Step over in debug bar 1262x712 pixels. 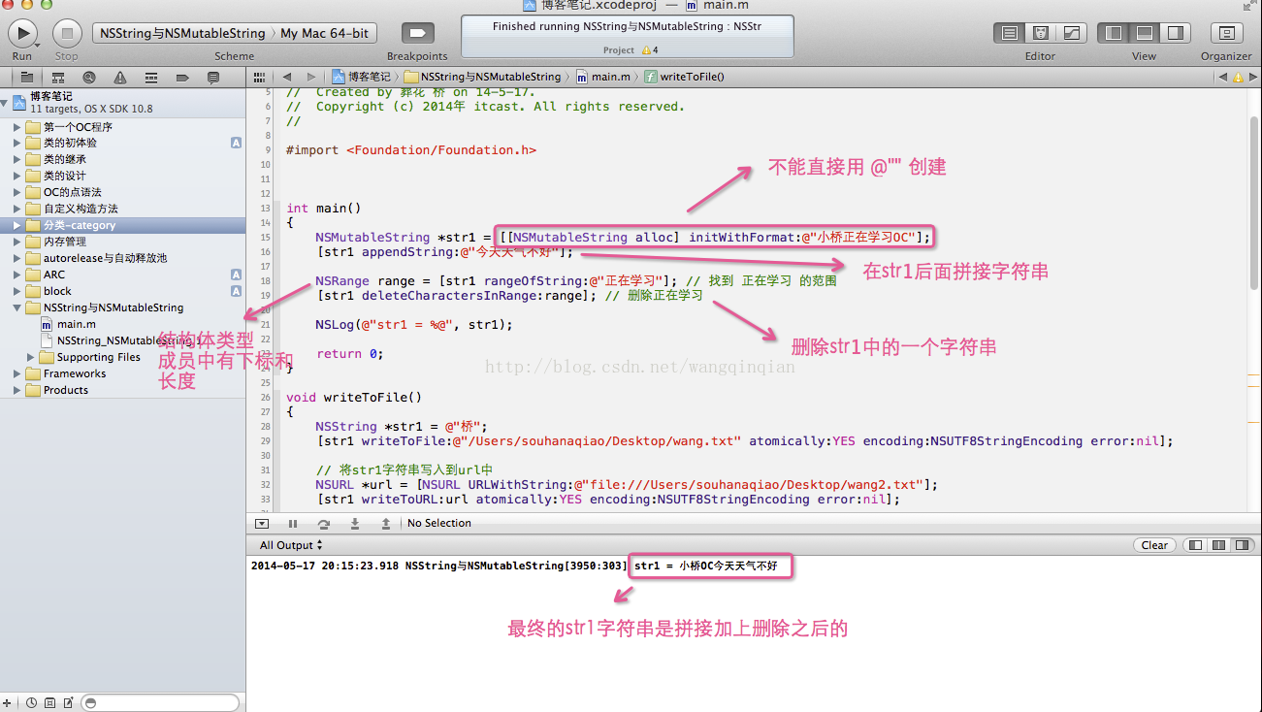point(324,523)
